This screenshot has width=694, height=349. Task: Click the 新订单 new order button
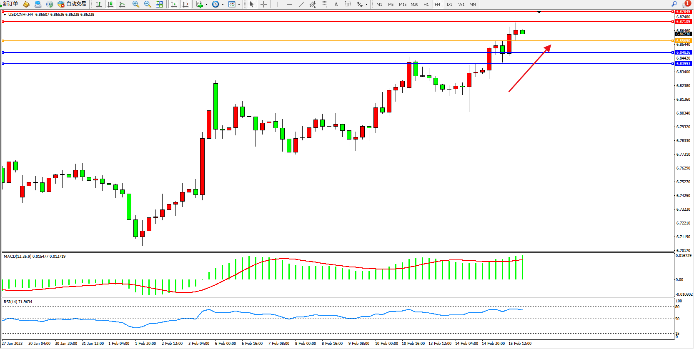10,4
